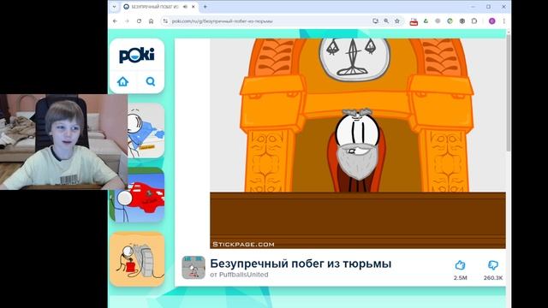Open the grey circle extension icon
Screen dimensions: 548x308
click(438, 21)
